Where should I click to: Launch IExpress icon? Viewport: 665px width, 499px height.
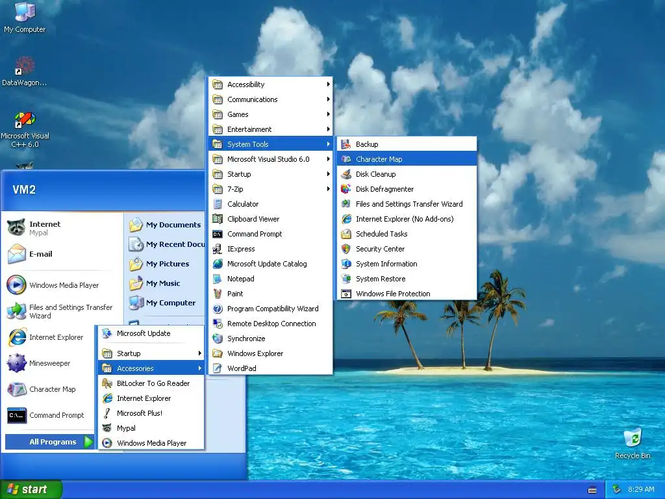pos(218,249)
